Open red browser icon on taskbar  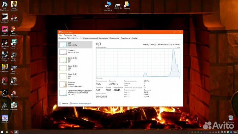[12, 132]
